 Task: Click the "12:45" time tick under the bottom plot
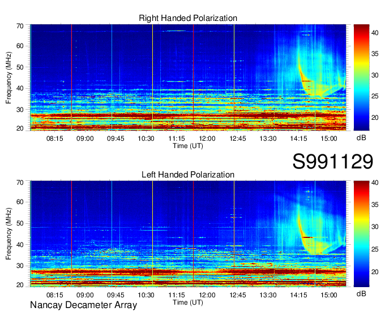pos(238,295)
